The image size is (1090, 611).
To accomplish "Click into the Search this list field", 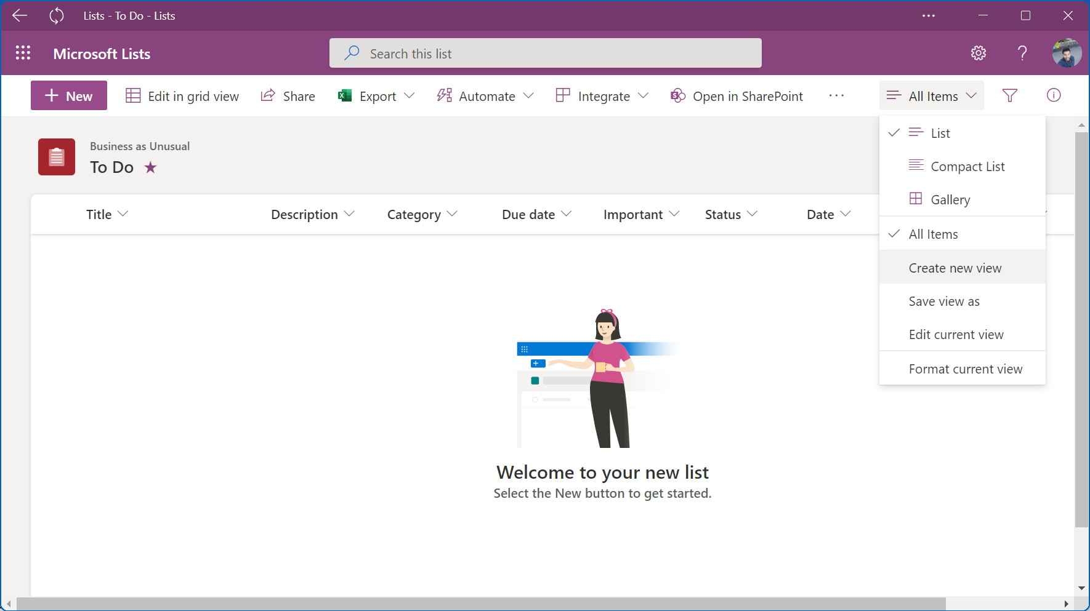I will click(545, 54).
